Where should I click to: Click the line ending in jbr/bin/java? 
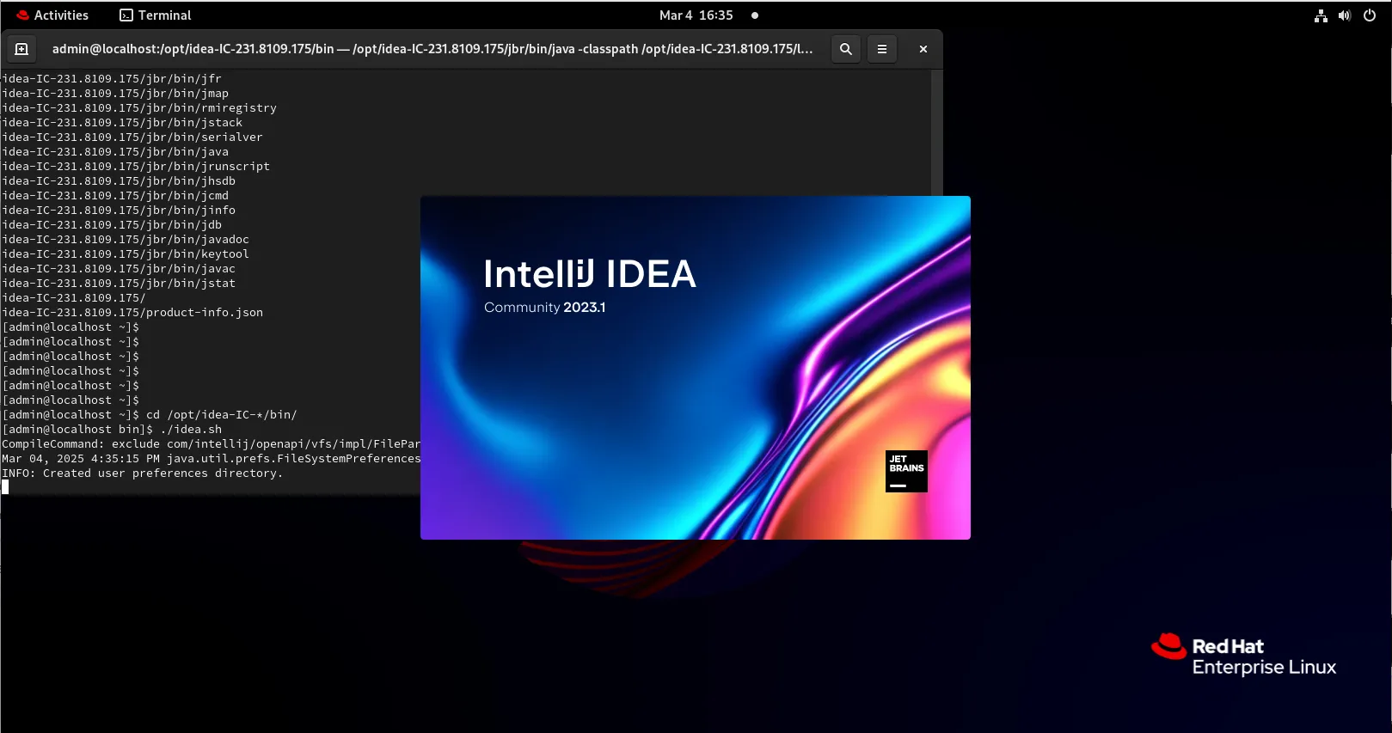point(115,151)
